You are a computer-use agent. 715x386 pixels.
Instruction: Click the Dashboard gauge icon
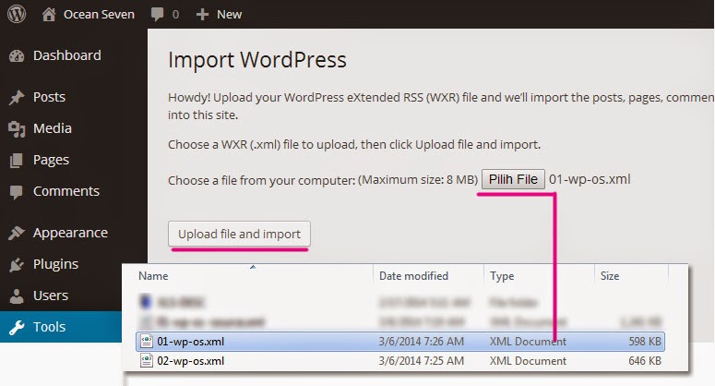[x=17, y=56]
